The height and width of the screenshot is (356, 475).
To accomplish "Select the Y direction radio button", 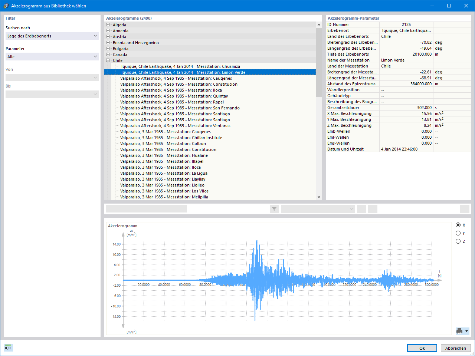I will point(458,233).
